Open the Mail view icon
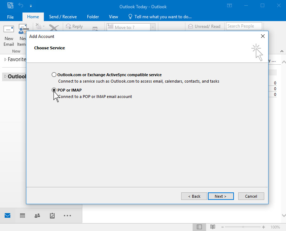This screenshot has width=286, height=231. [x=7, y=216]
